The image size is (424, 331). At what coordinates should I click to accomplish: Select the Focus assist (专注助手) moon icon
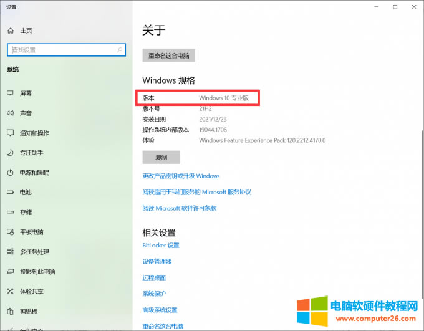[10, 153]
